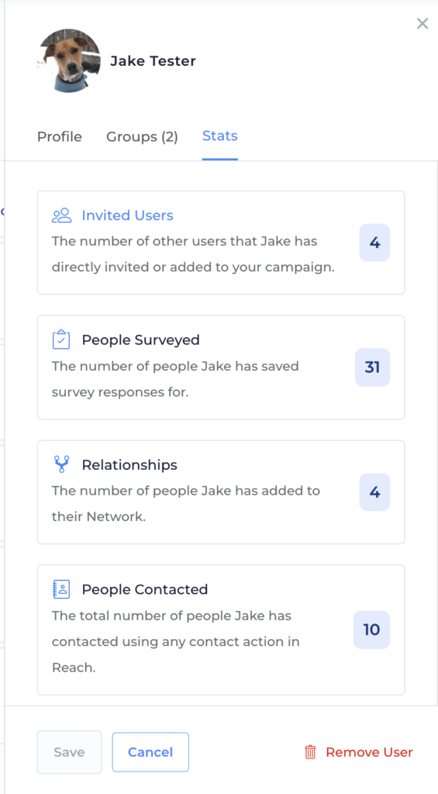Viewport: 438px width, 794px height.
Task: Click the People Surveyed count badge 31
Action: [372, 367]
